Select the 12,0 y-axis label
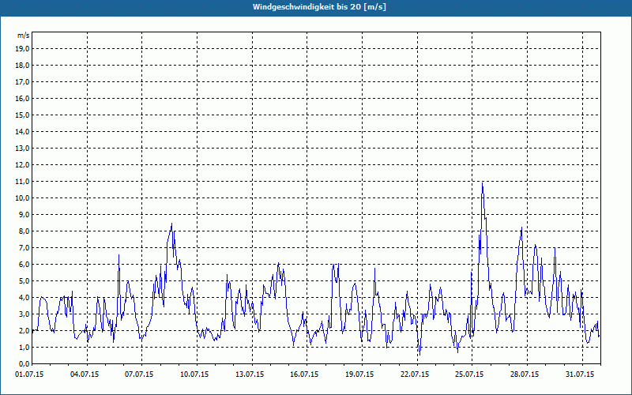Screen dimensions: 632x395 tap(22, 165)
